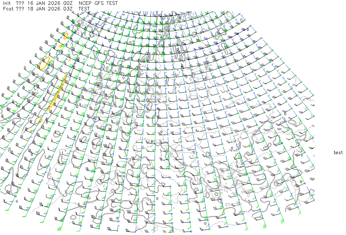Click the "Init" label in the header

pos(7,3)
